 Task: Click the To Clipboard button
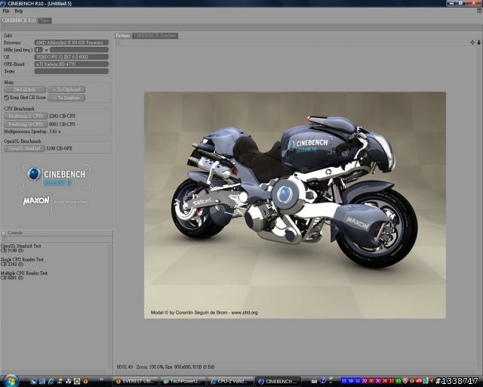[66, 89]
